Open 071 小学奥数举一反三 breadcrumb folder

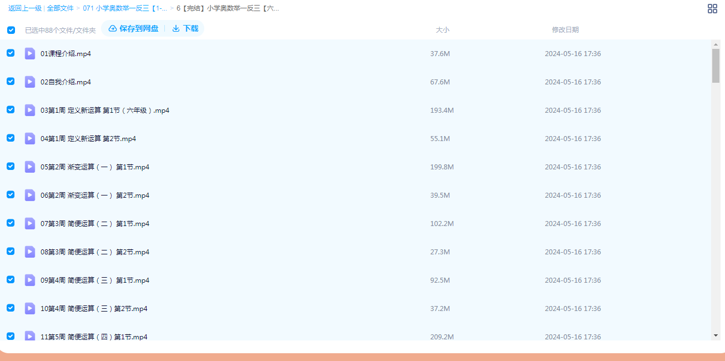tap(124, 8)
